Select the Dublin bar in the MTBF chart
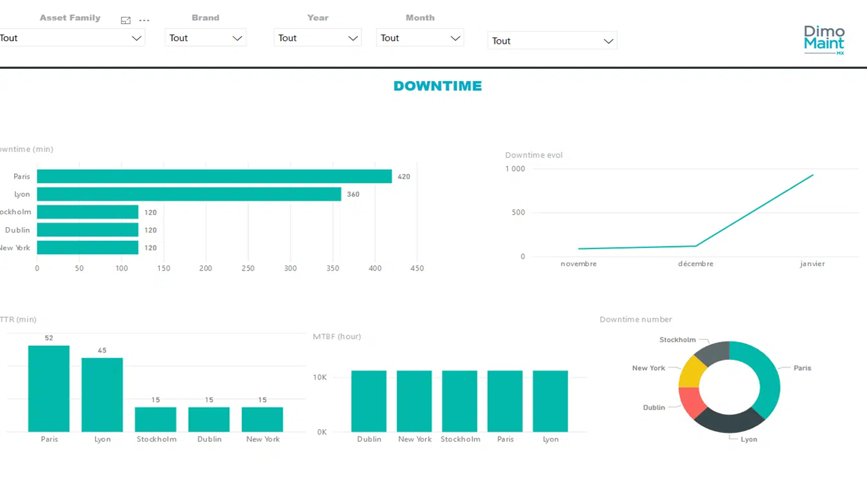 point(369,401)
